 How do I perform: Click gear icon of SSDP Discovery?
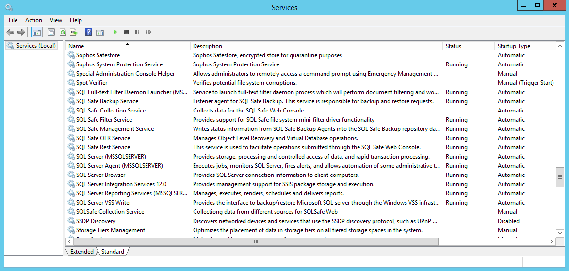coord(71,221)
